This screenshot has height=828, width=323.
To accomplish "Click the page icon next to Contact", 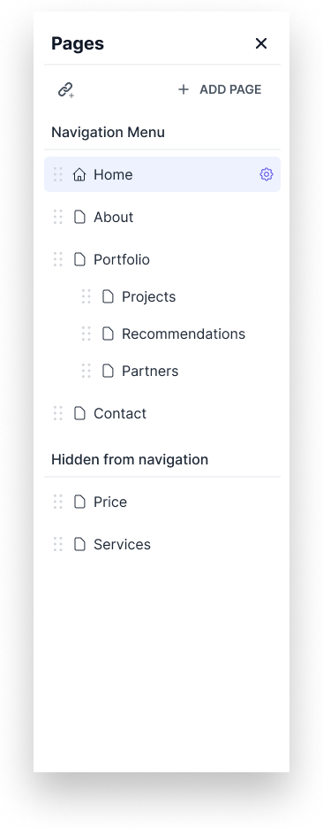I will (x=79, y=413).
